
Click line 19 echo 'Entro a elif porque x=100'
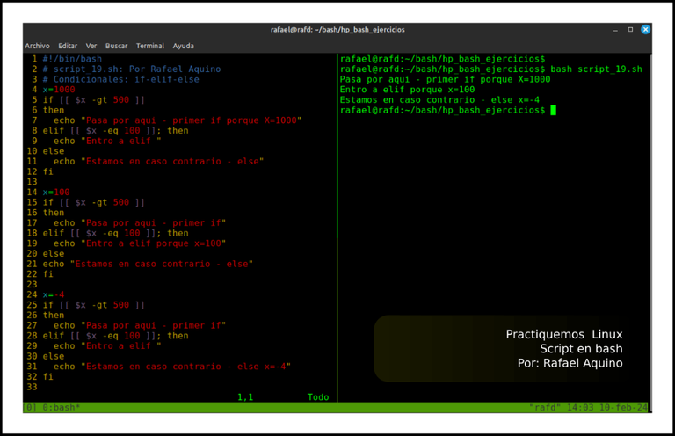[x=140, y=243]
